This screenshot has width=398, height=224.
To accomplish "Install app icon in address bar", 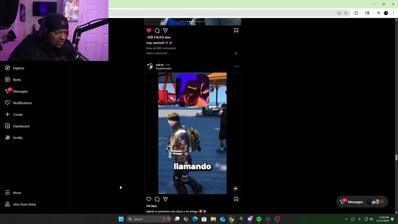I will [x=339, y=13].
